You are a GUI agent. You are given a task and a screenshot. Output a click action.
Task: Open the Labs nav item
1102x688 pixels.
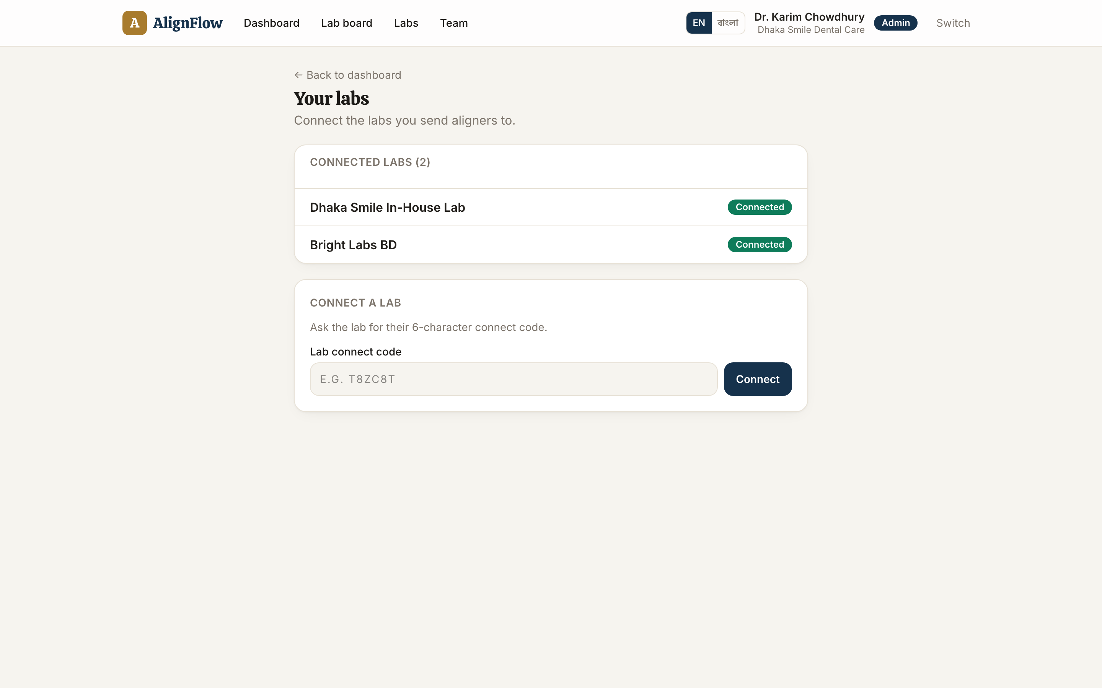click(x=406, y=23)
